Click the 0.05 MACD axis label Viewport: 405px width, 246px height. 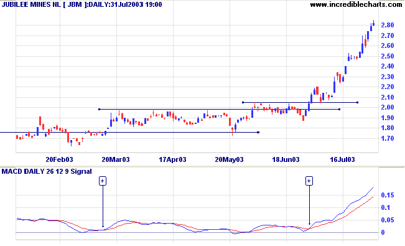(x=388, y=220)
